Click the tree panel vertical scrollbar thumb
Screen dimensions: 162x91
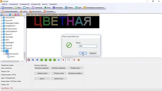point(25,55)
